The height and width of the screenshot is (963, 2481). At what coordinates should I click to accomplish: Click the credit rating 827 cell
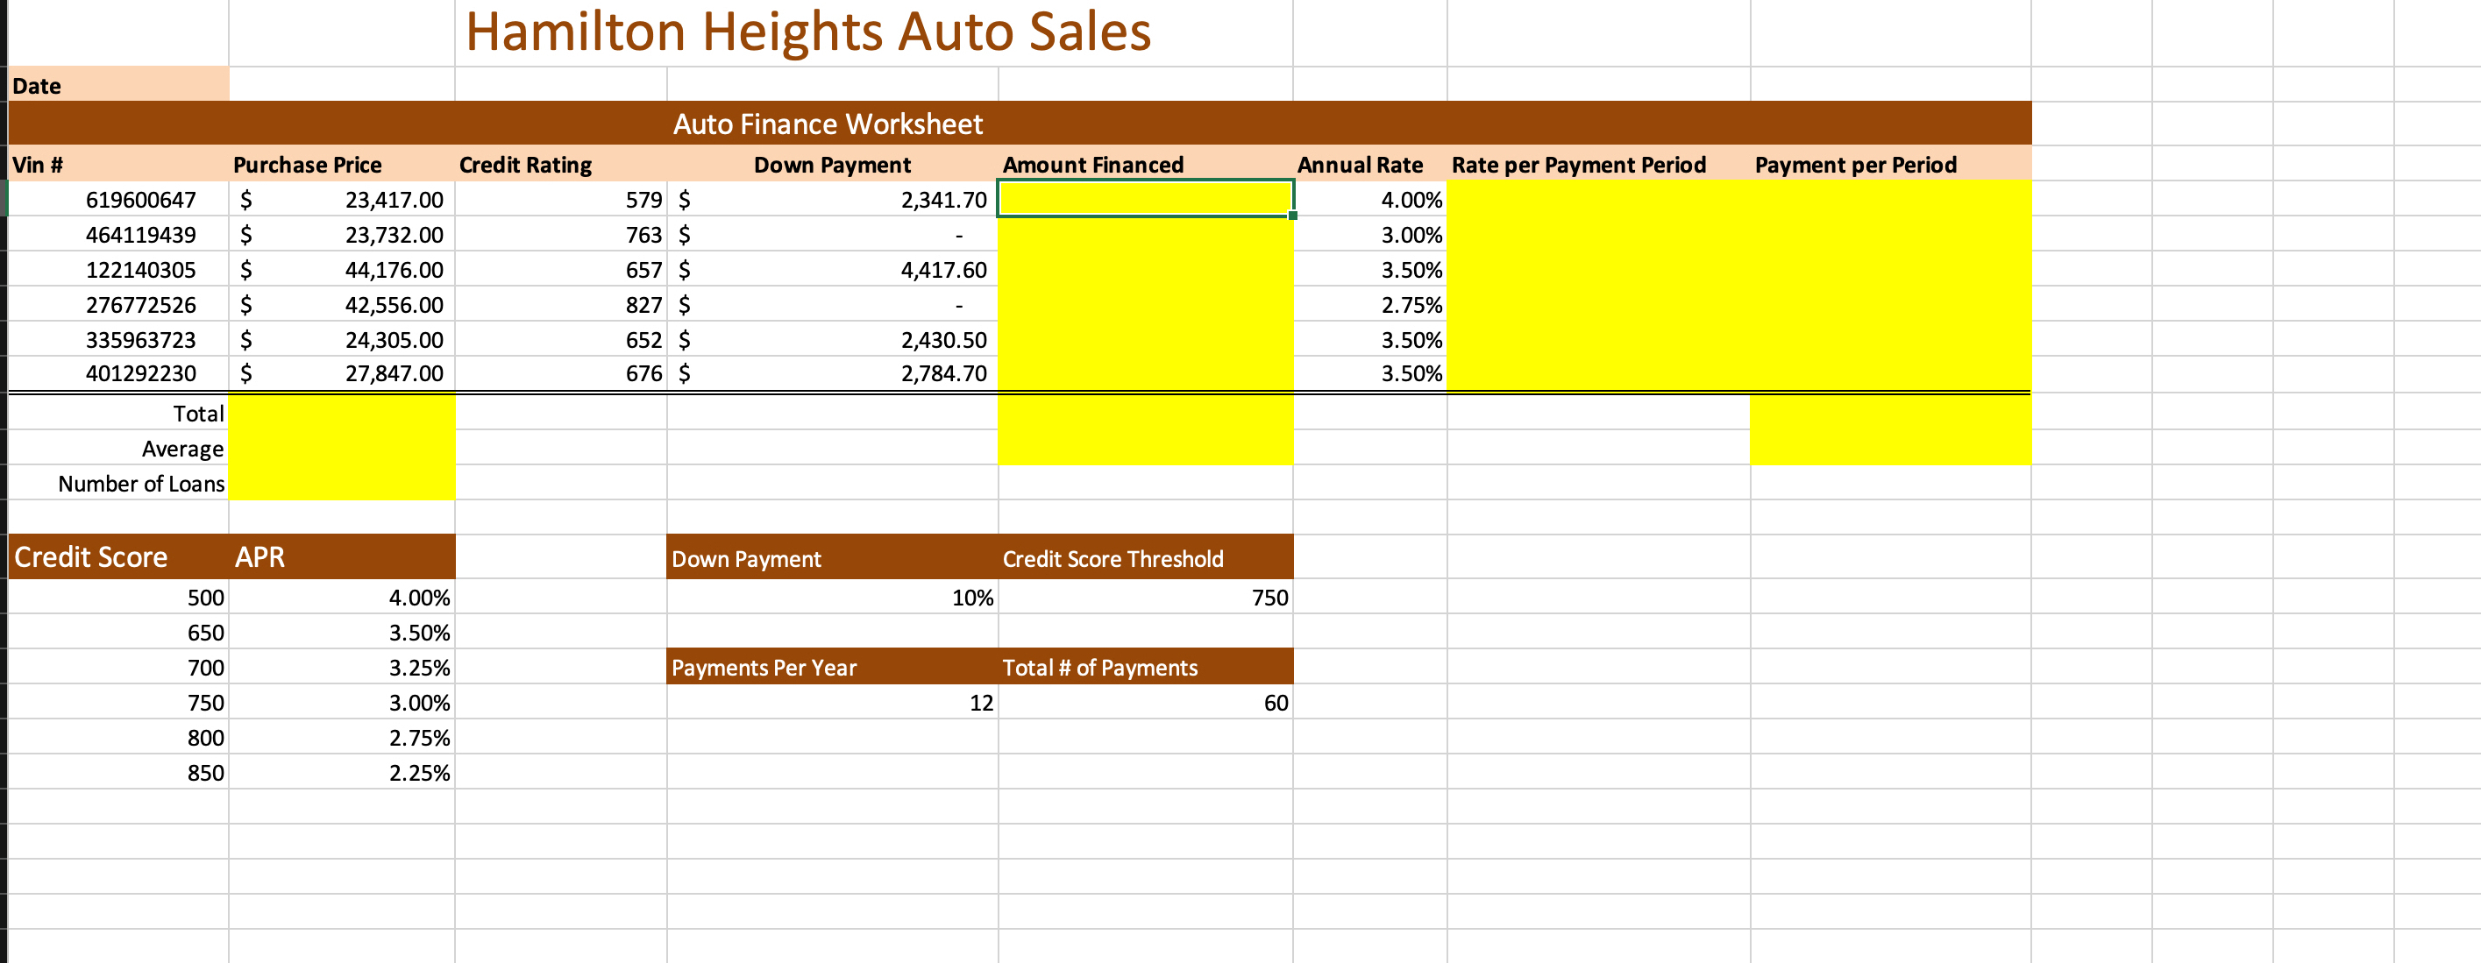[643, 305]
